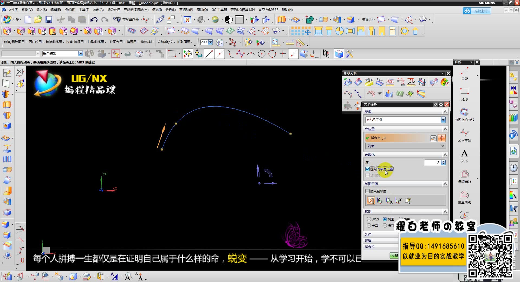Select the XC-YC plane icon (Z)
This screenshot has width=520, height=282.
[380, 201]
